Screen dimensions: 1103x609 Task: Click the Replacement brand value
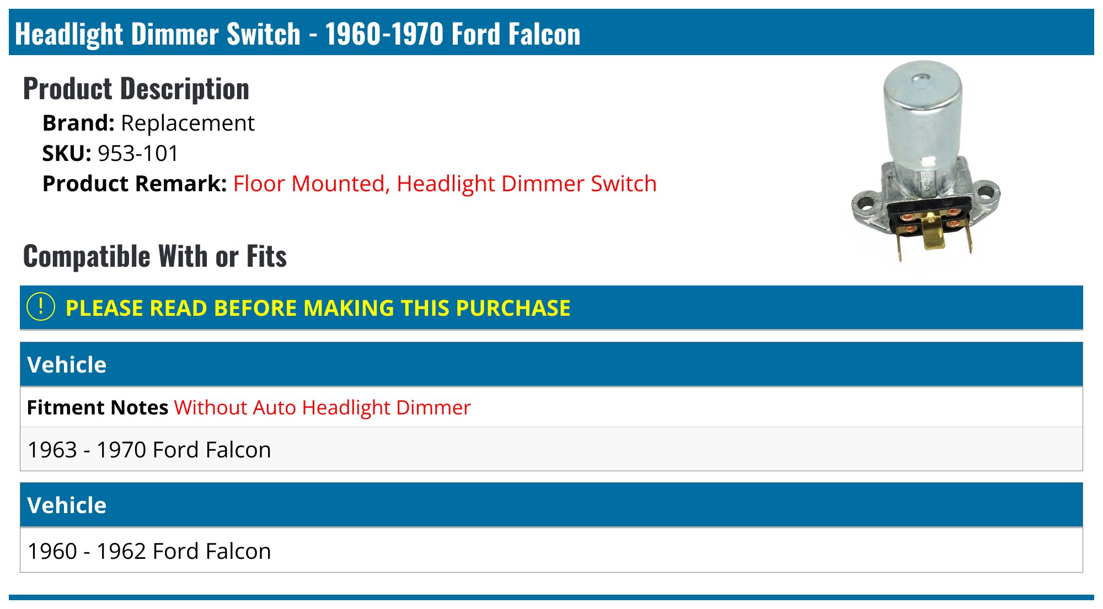188,123
